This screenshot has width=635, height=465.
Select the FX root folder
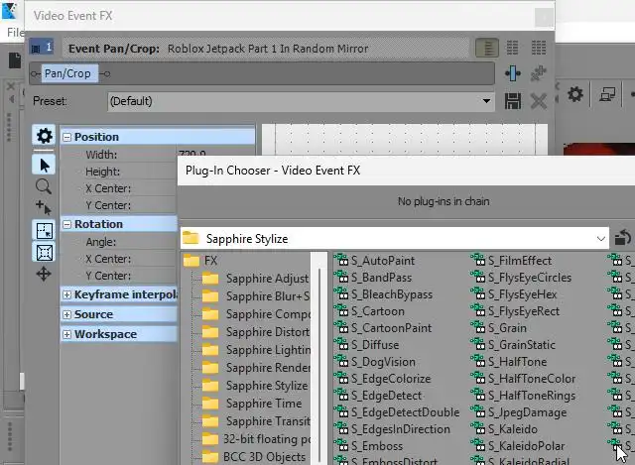[x=200, y=261]
